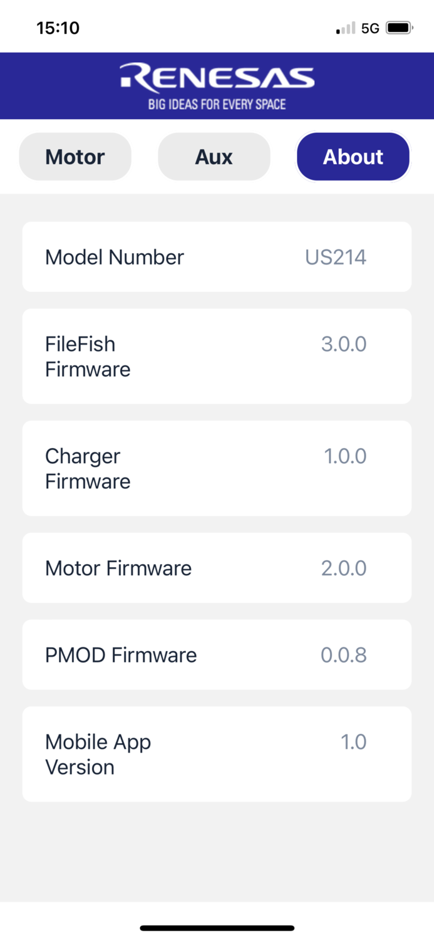The image size is (434, 940).
Task: Tap the PMOD Firmware row
Action: coord(217,655)
